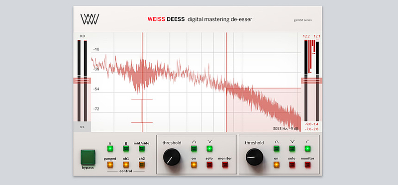Enable monitor on band one
Image resolution: width=398 pixels, height=185 pixels.
(x=225, y=165)
